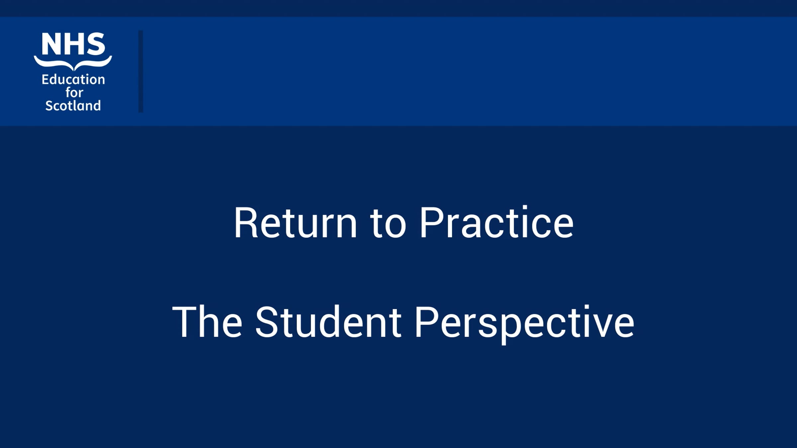797x448 pixels.
Task: Click the letter S of the NHS logo
Action: [96, 43]
